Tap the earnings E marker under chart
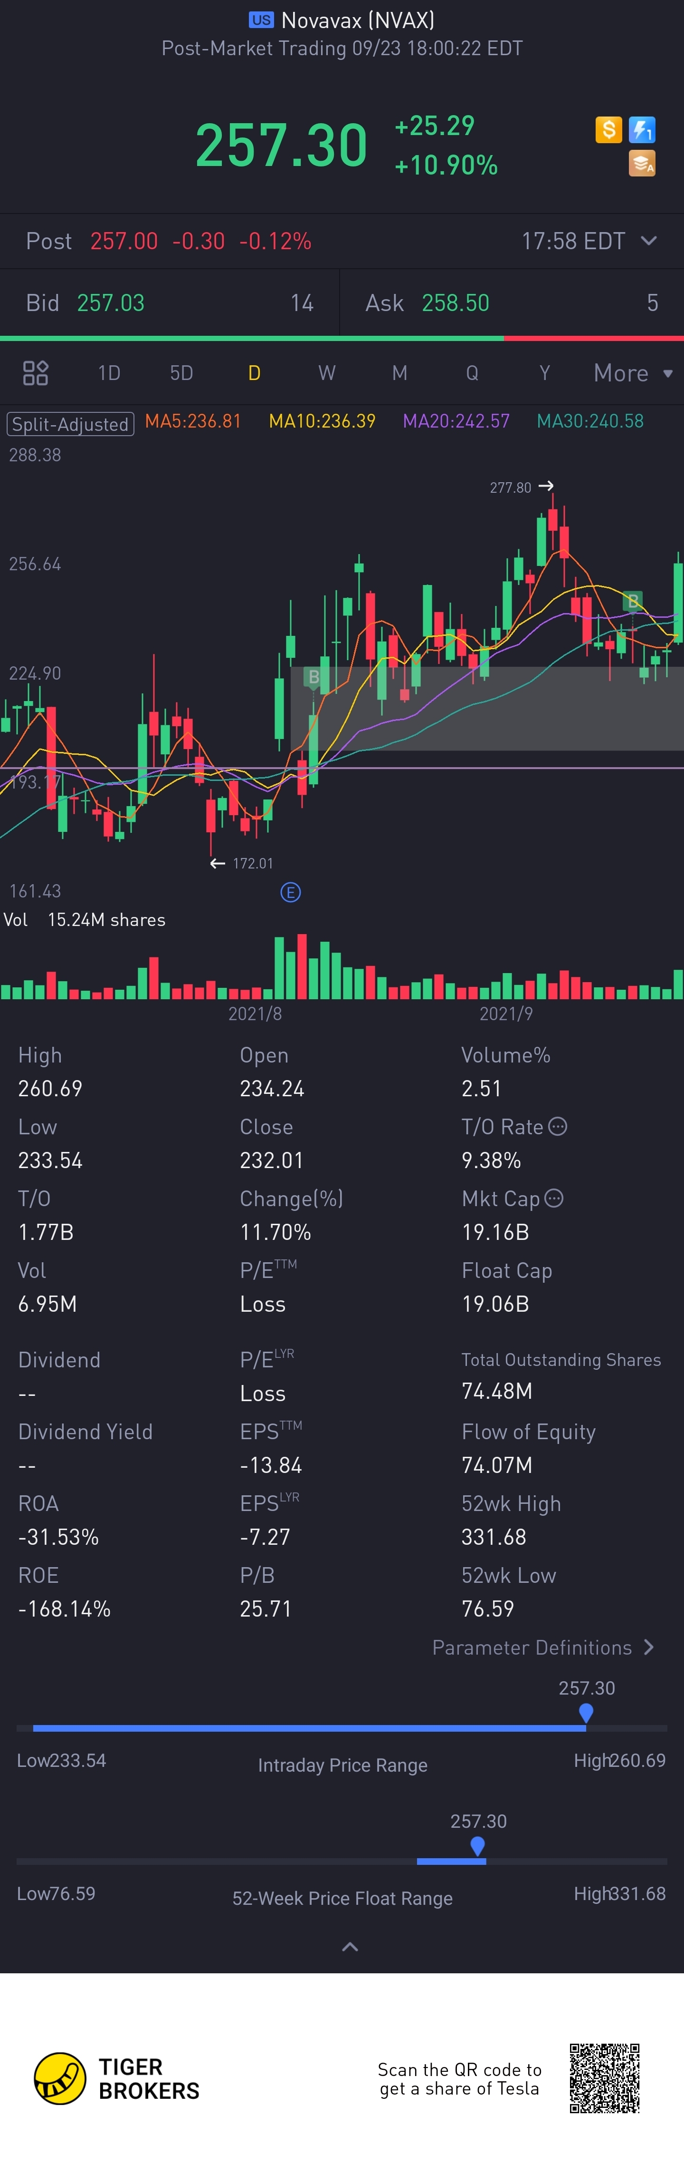The image size is (684, 2184). [290, 892]
